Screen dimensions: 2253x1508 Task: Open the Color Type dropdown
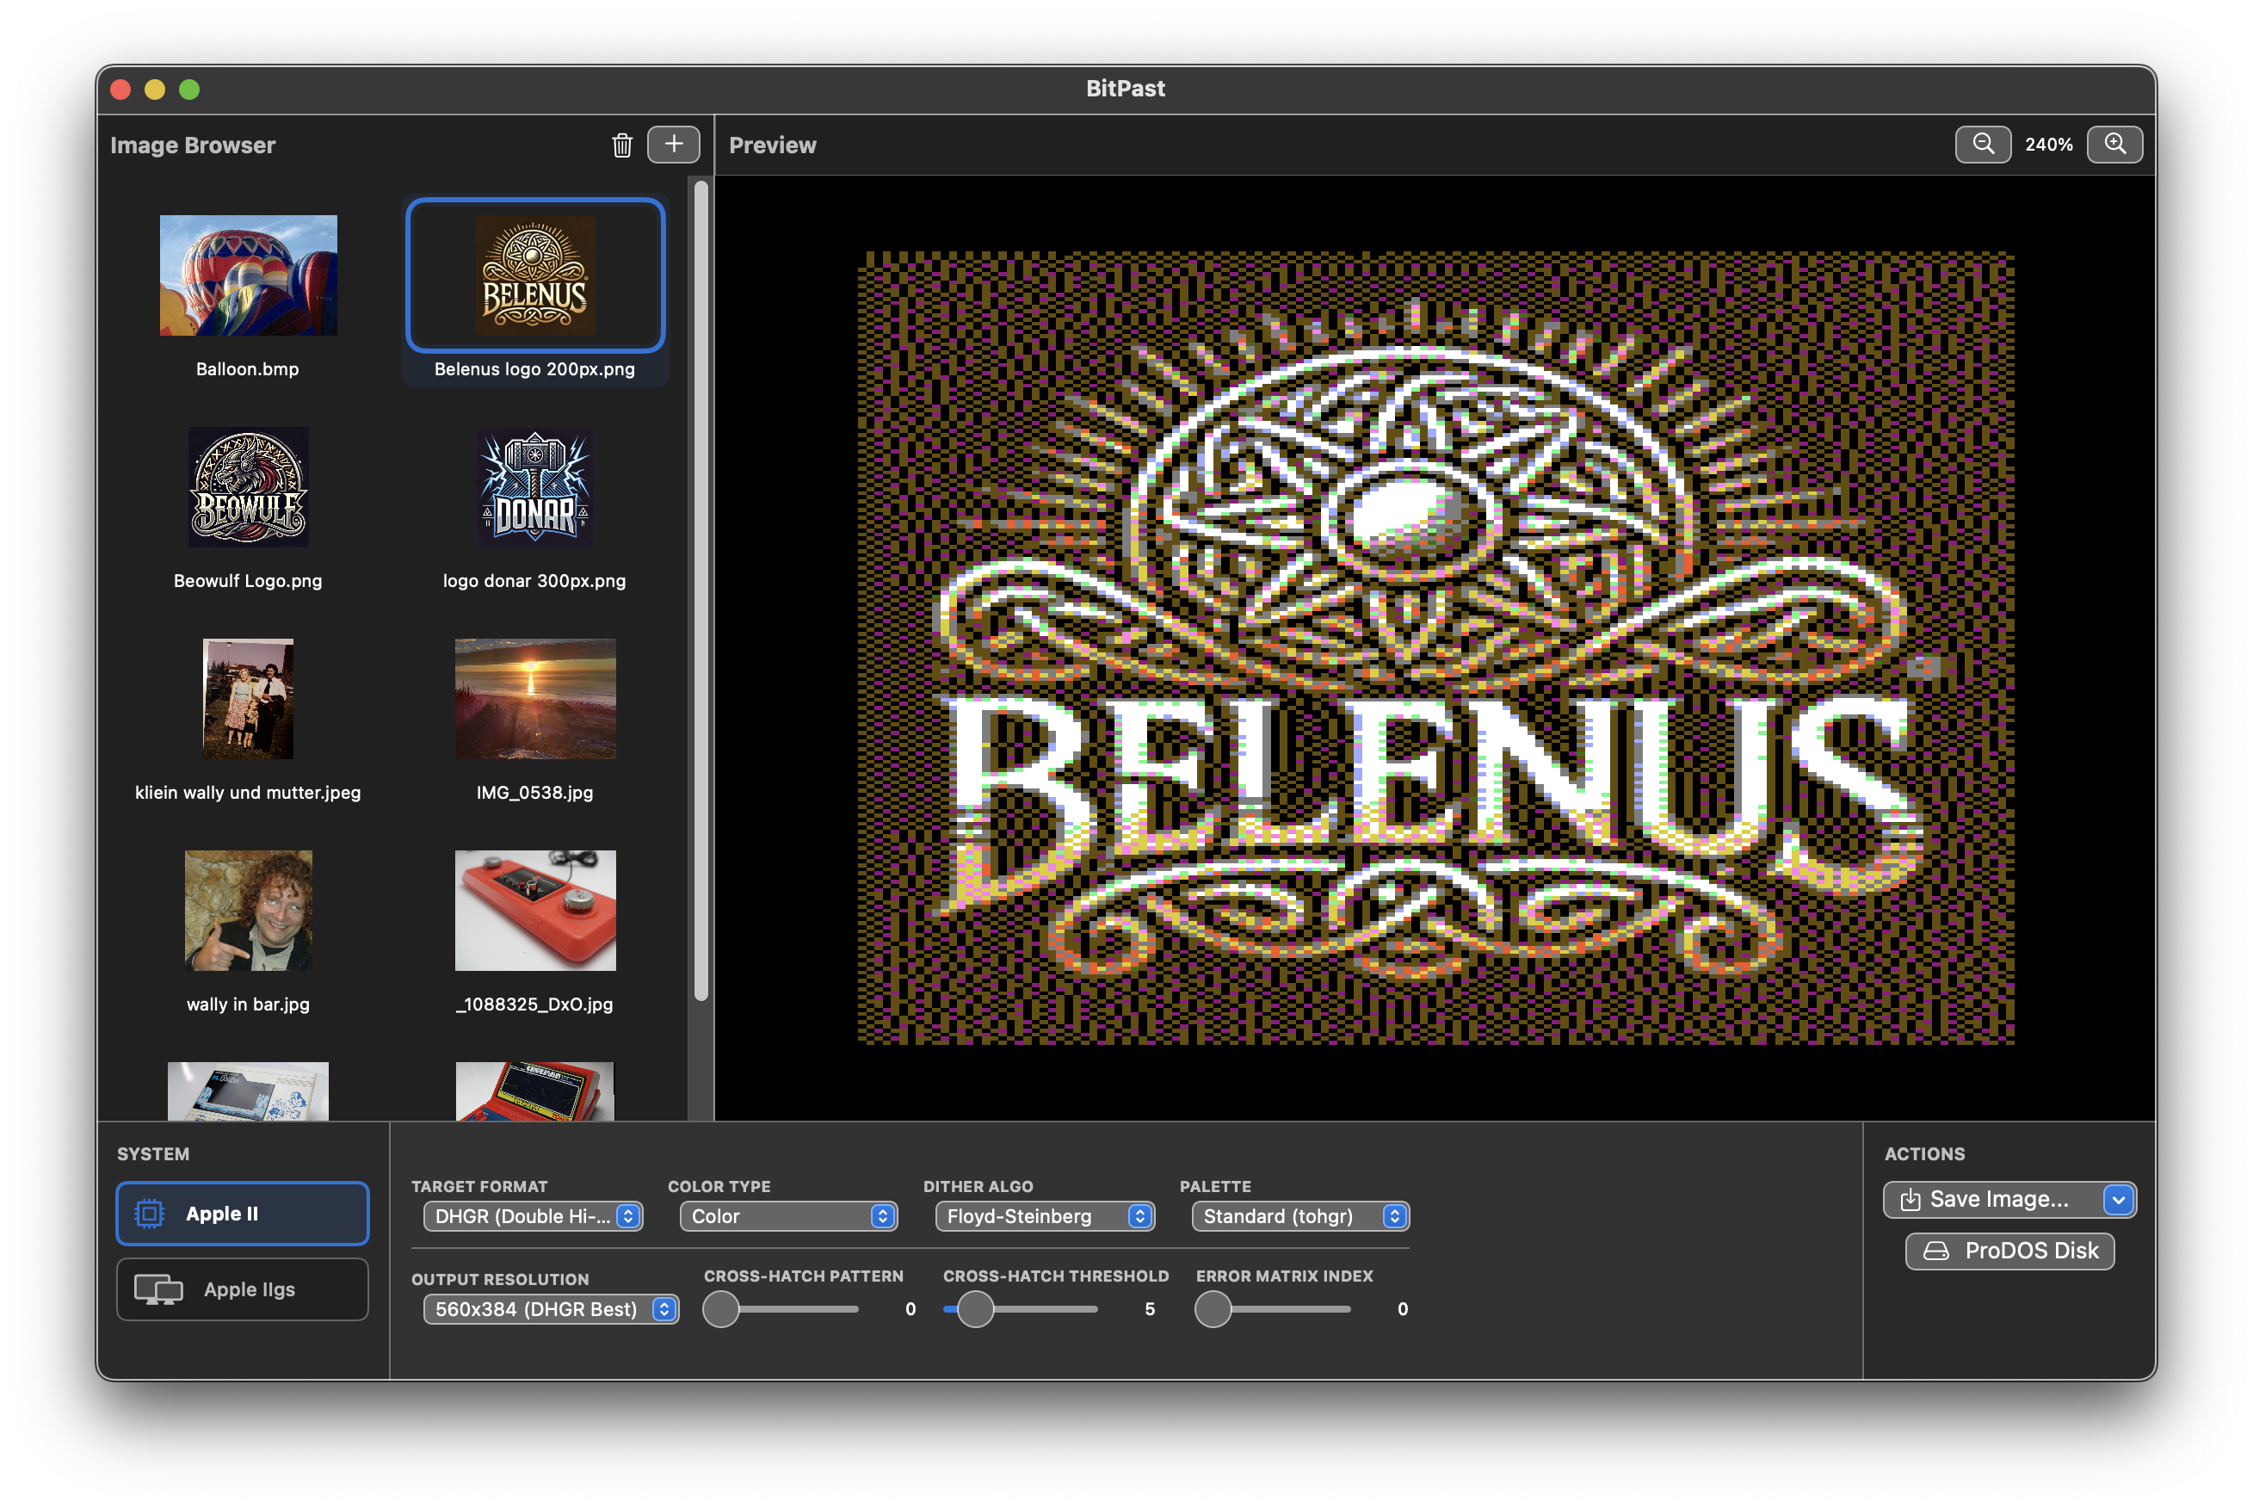(787, 1216)
